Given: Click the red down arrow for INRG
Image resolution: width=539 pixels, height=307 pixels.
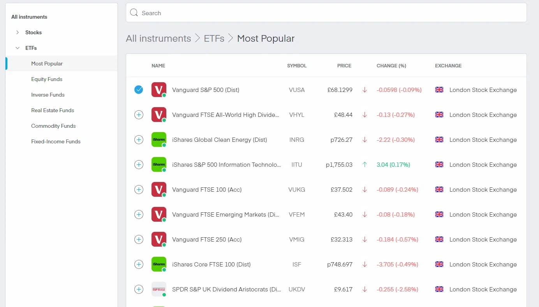Looking at the screenshot, I should tap(365, 139).
